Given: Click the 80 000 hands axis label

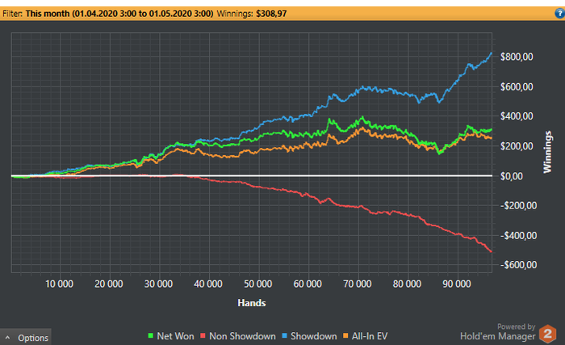Looking at the screenshot, I should coord(407,284).
